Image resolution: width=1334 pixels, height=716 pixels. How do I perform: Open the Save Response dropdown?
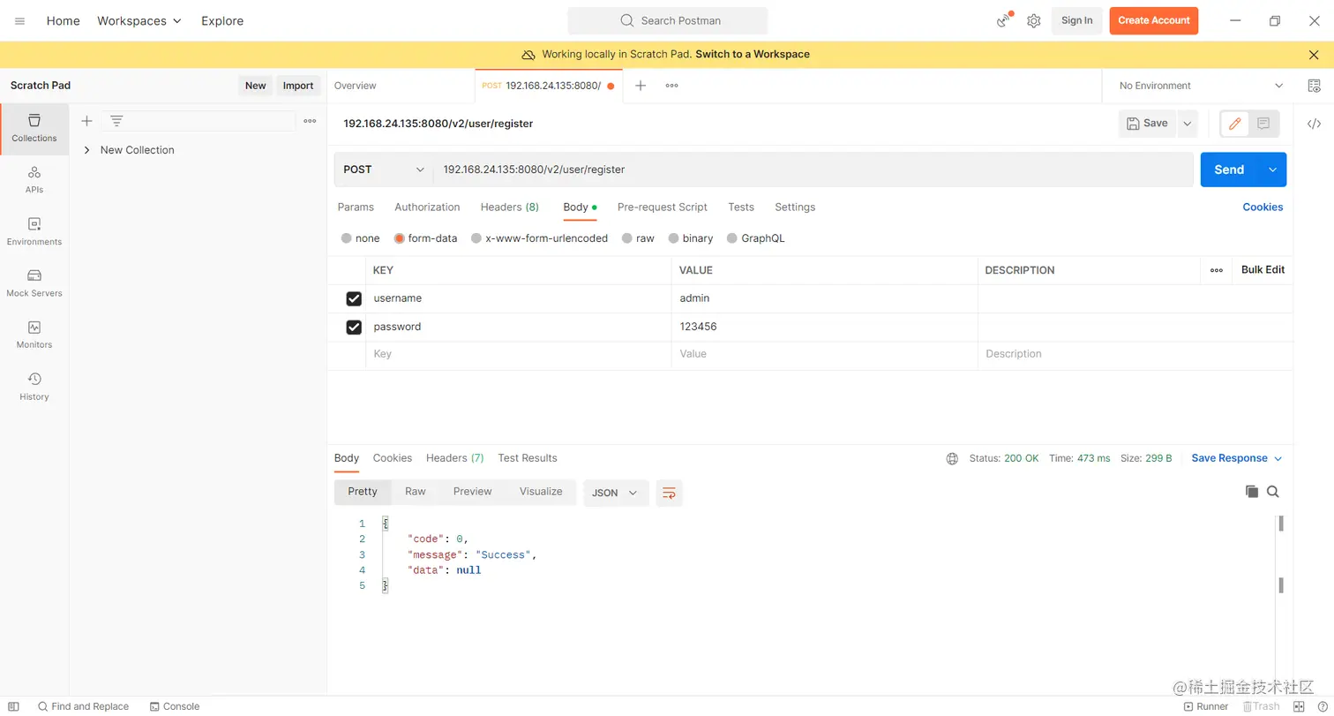[1237, 458]
